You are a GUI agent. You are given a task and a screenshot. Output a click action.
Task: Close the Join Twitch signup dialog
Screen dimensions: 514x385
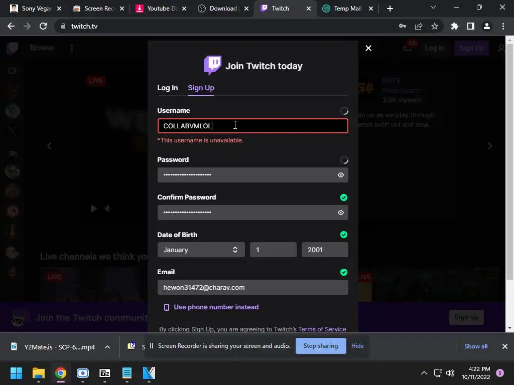click(368, 48)
